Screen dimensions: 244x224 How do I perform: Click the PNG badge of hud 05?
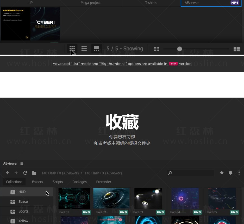pyautogui.click(x=234, y=212)
